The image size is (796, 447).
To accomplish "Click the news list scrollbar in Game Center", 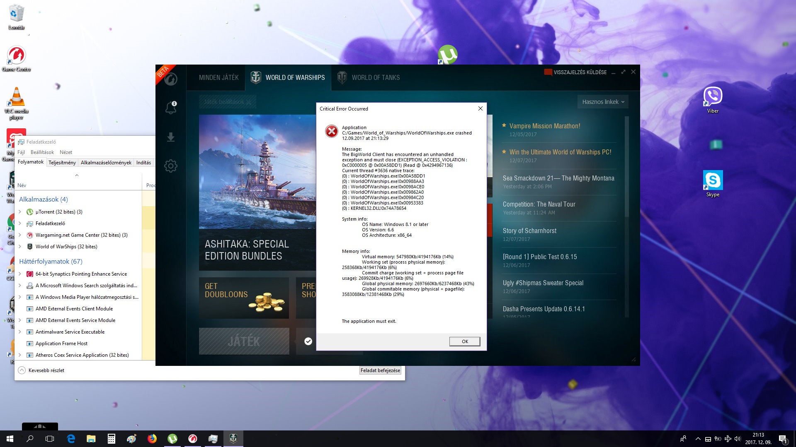I will 626,166.
